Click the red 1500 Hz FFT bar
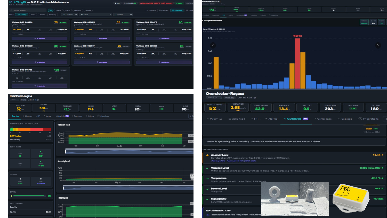387x218 pixels. [x=297, y=64]
